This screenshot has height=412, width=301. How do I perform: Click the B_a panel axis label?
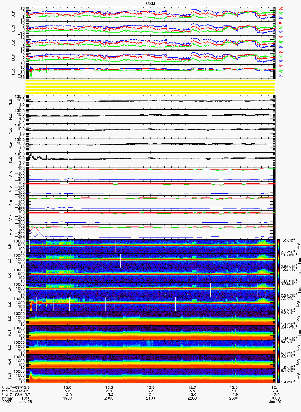tap(13, 72)
